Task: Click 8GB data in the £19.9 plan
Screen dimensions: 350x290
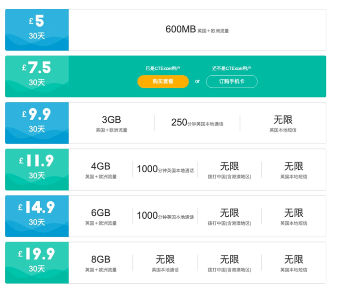Action: click(x=101, y=263)
